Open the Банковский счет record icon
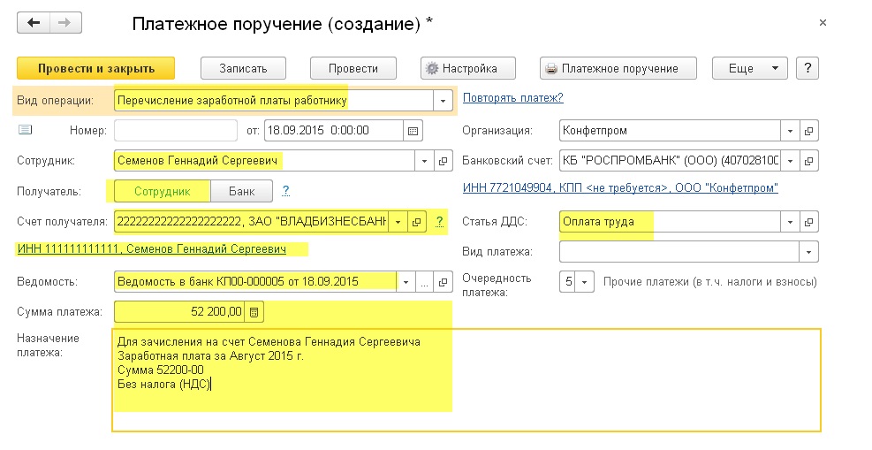The width and height of the screenshot is (872, 450). 809,161
